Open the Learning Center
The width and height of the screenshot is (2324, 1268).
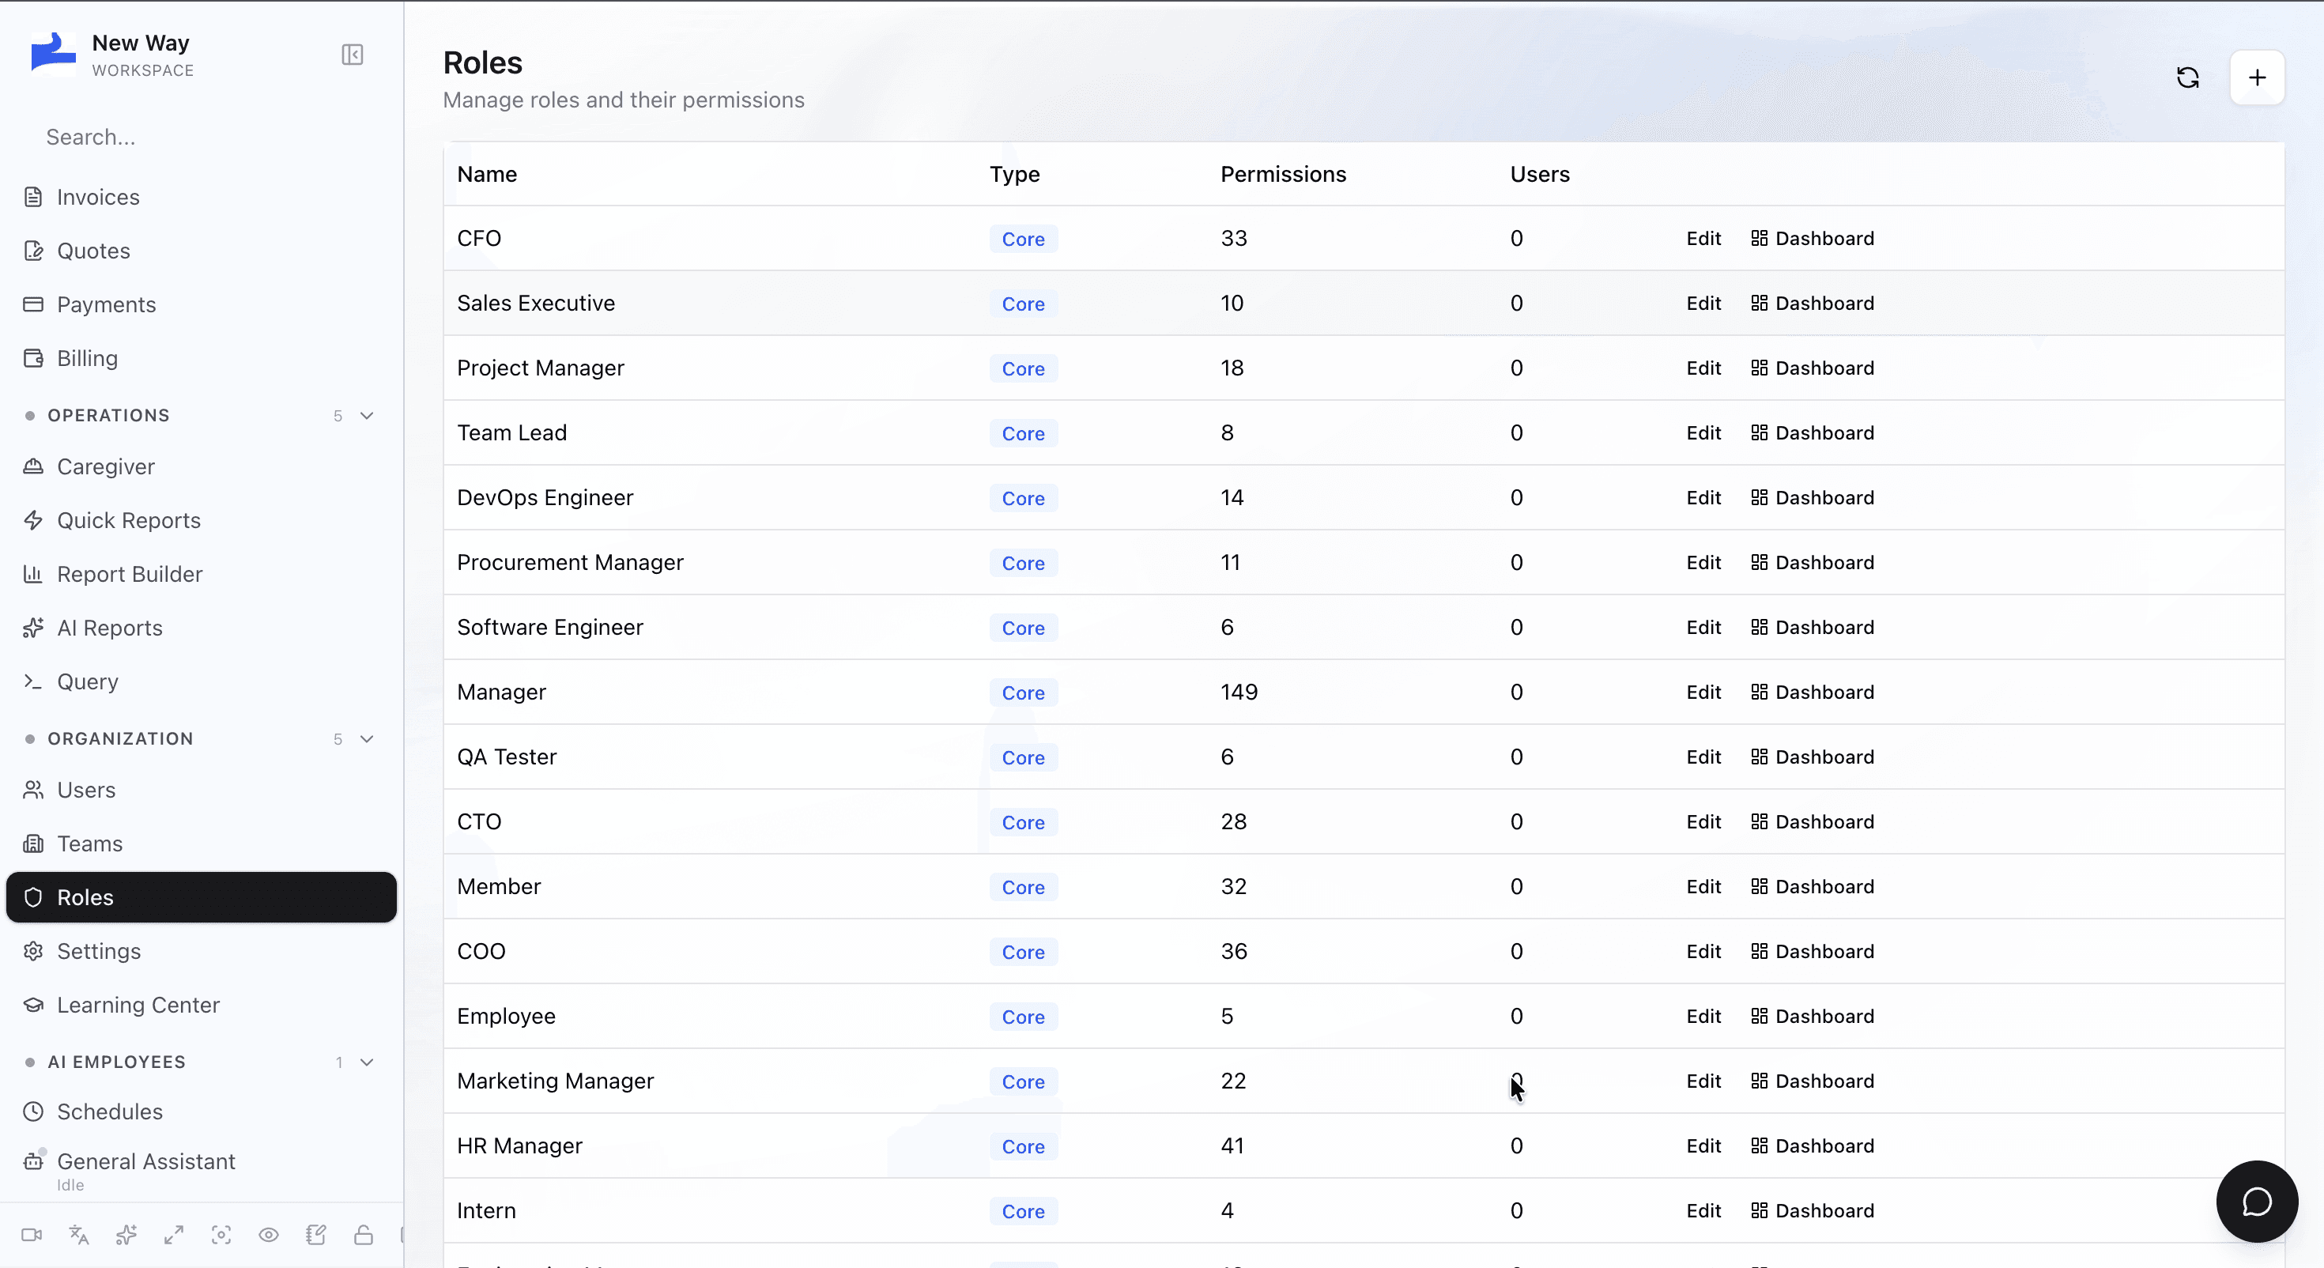click(202, 1005)
